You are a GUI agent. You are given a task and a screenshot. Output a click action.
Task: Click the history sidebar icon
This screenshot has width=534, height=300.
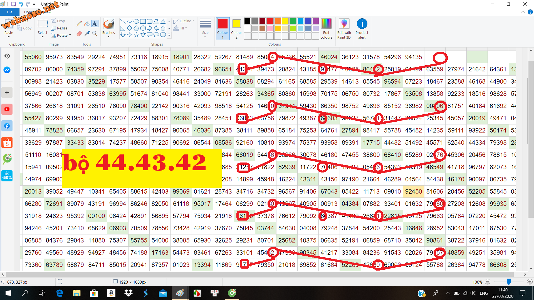7,56
